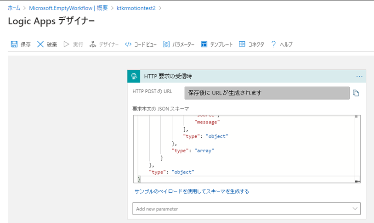Click the 要求本文の JSON スキーマ label

click(160, 109)
